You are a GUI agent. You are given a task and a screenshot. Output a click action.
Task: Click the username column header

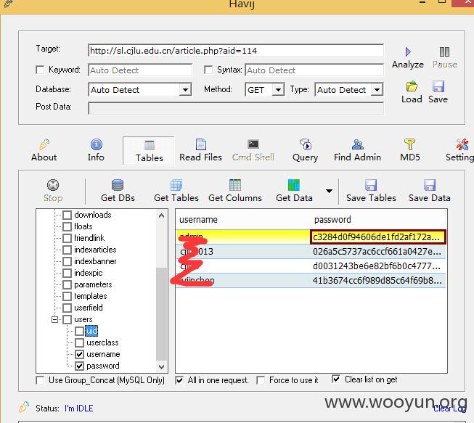tap(198, 220)
